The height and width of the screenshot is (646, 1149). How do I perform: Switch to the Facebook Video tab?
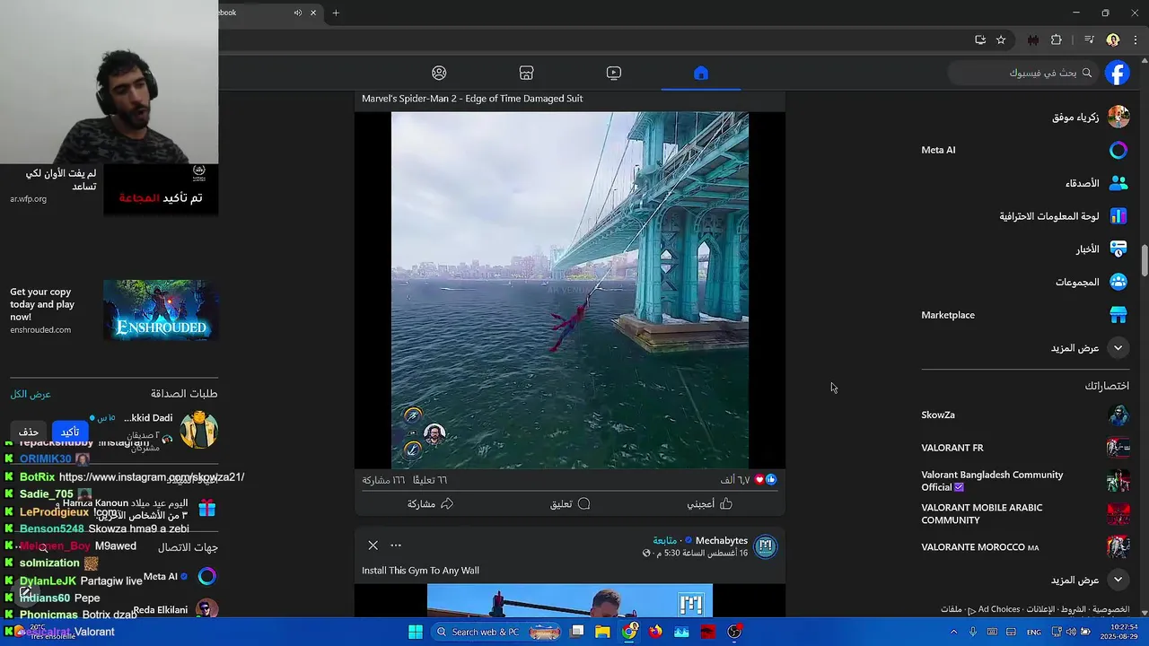click(614, 73)
